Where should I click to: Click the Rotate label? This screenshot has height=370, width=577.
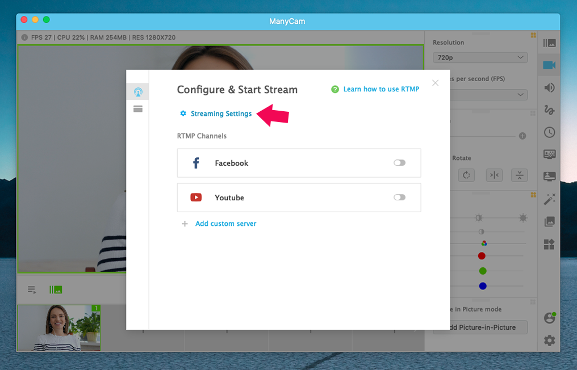(462, 158)
